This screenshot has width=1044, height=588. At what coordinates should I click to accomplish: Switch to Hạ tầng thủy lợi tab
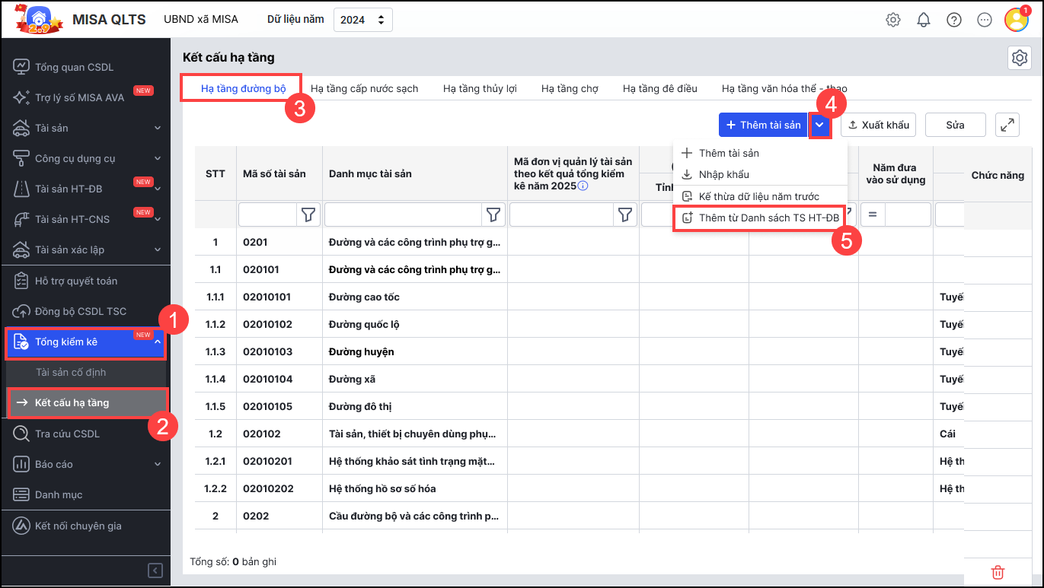pos(480,88)
